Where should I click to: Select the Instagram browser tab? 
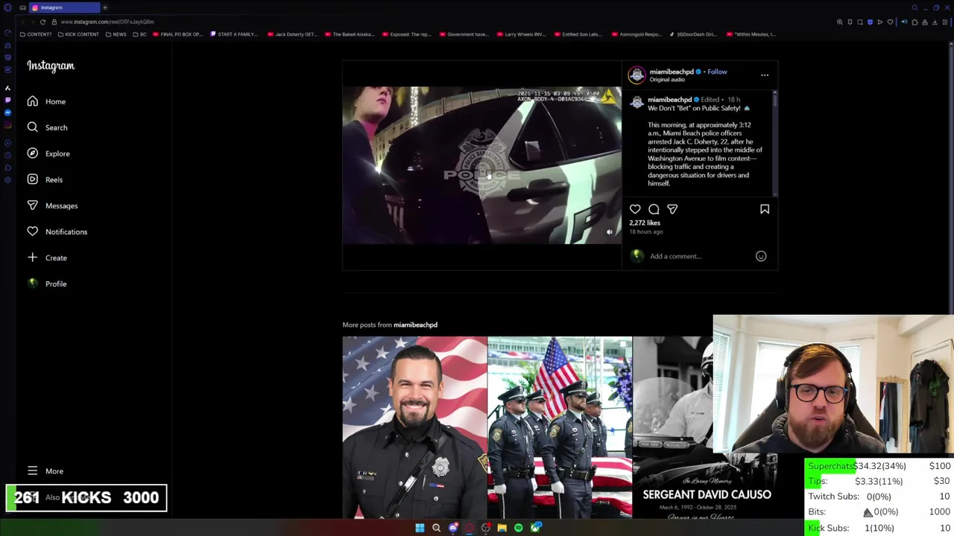64,7
